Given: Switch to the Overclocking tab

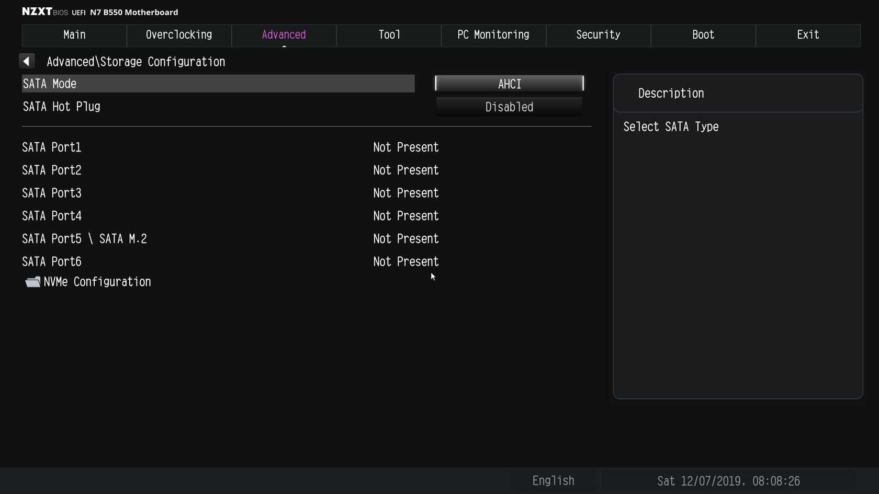Looking at the screenshot, I should (179, 35).
